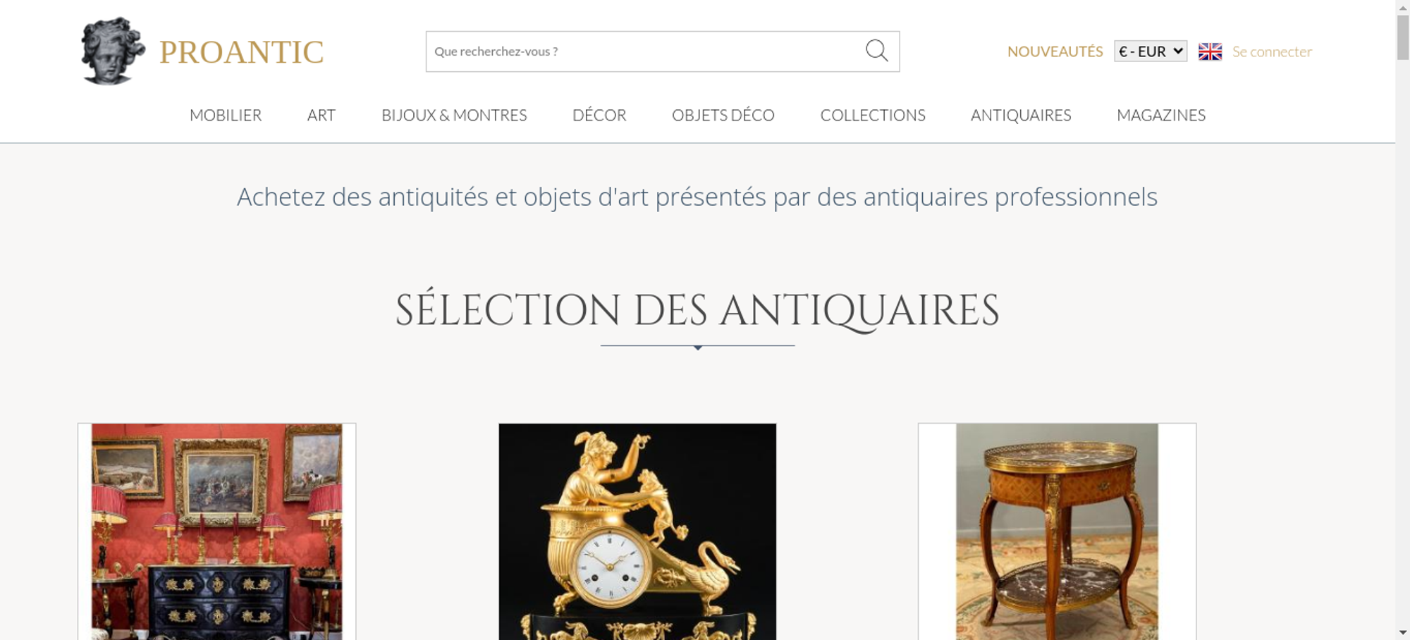Open the MAGAZINES menu
1410x640 pixels.
(1161, 115)
